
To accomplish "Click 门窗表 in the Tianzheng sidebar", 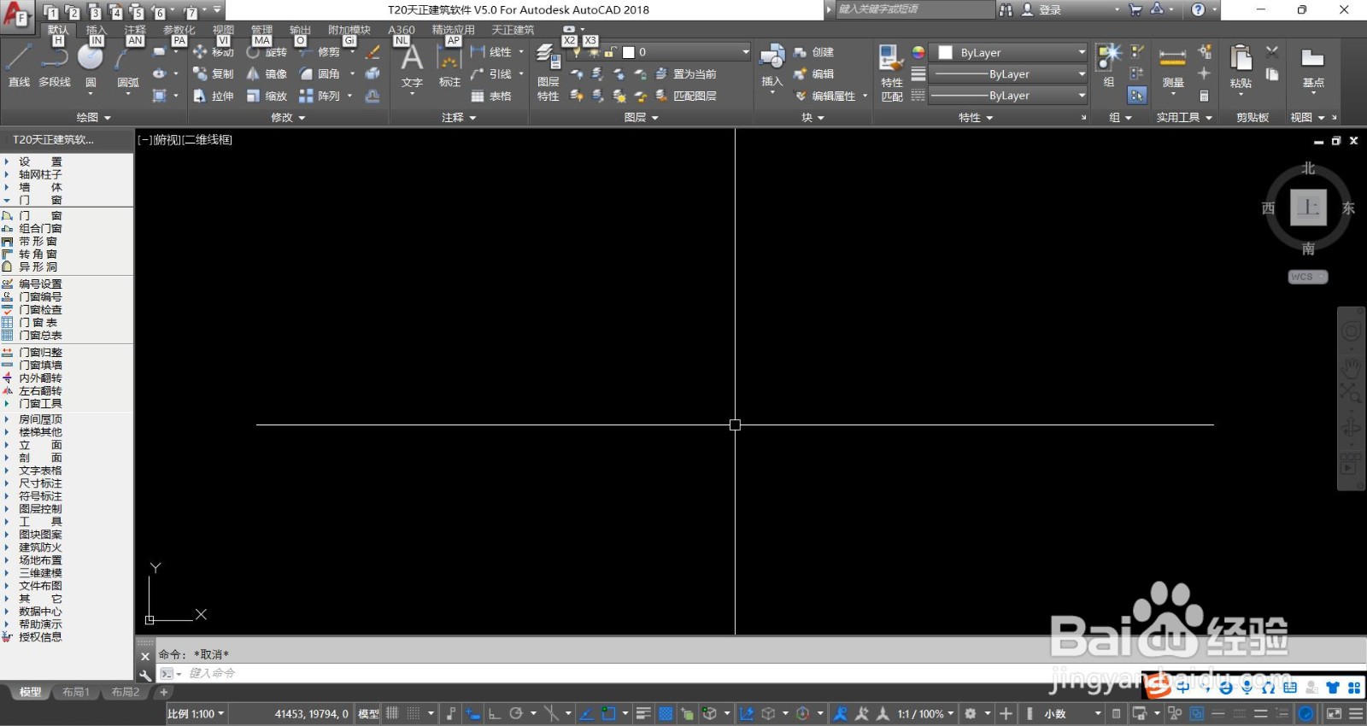I will click(x=38, y=323).
